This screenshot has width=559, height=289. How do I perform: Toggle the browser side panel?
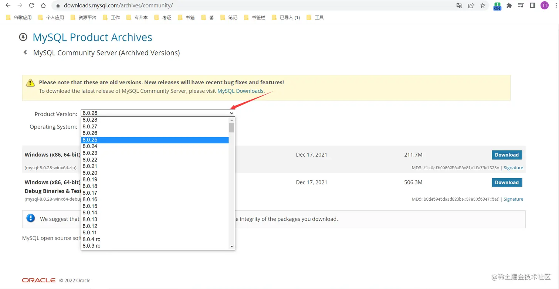coord(533,6)
